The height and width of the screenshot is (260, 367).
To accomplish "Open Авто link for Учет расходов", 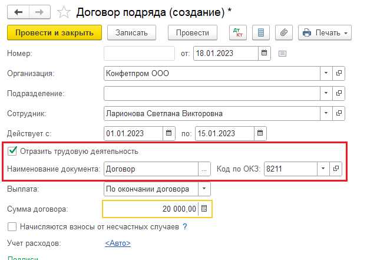I will pyautogui.click(x=118, y=243).
